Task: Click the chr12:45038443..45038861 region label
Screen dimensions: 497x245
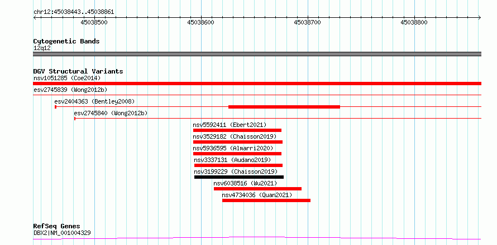Action: point(74,12)
